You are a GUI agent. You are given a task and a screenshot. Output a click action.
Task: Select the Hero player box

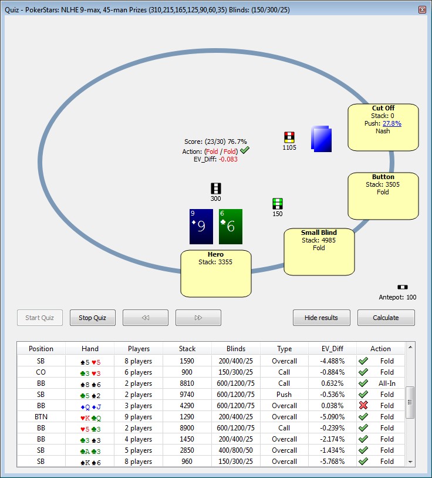pyautogui.click(x=215, y=274)
